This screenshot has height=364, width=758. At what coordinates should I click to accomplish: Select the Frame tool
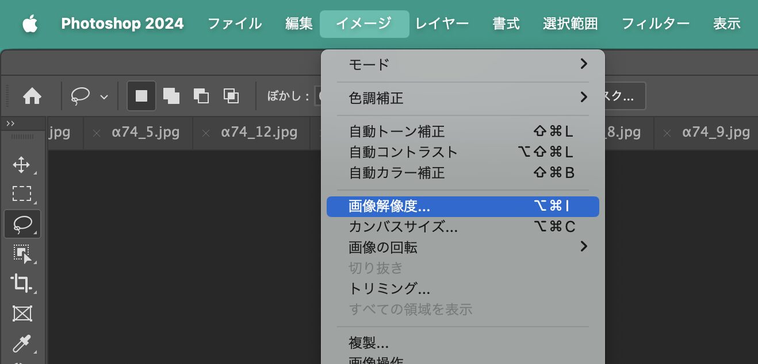(22, 313)
